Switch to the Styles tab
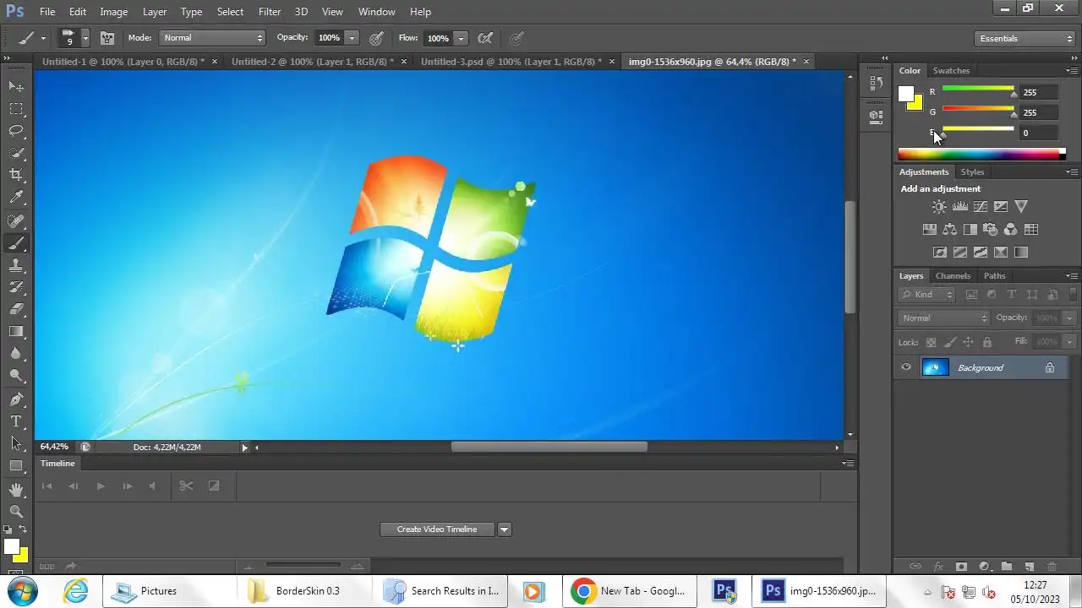Image resolution: width=1082 pixels, height=608 pixels. tap(972, 172)
